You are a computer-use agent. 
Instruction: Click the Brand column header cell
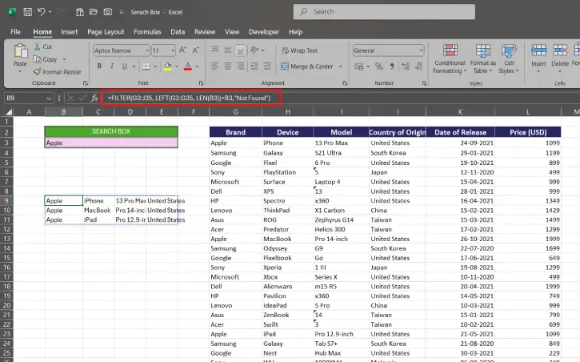pyautogui.click(x=236, y=132)
